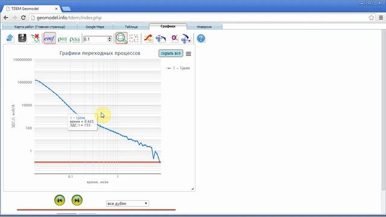The width and height of the screenshot is (386, 217).
Task: Toggle the emf curve display mode
Action: click(49, 39)
